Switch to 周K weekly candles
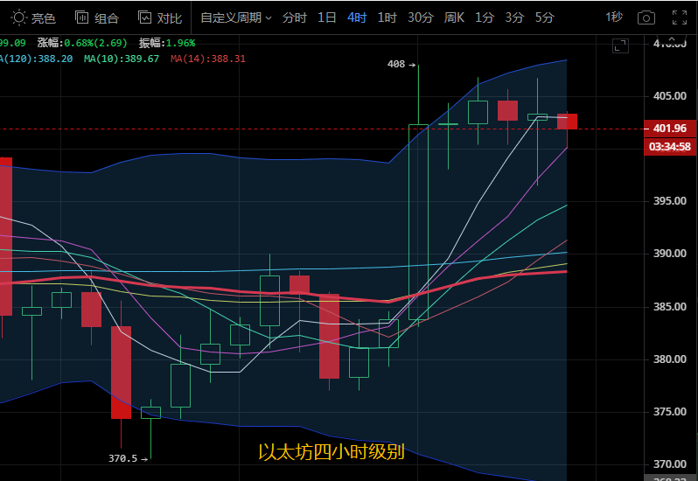Image resolution: width=698 pixels, height=481 pixels. pyautogui.click(x=454, y=17)
